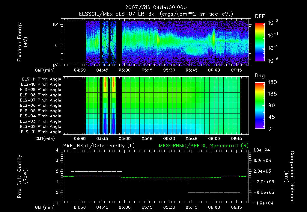Click the 'Deg' colorbar label
This screenshot has width=307, height=212.
260,76
